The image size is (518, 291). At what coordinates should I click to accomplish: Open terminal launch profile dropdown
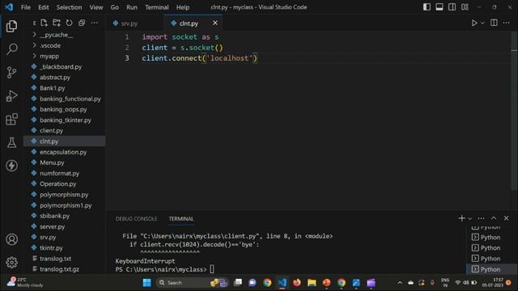[469, 218]
